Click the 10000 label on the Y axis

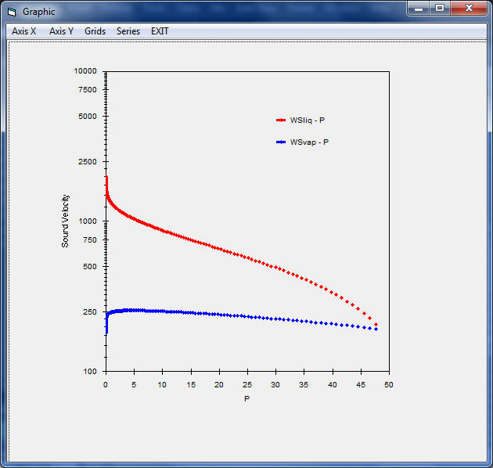tap(85, 71)
